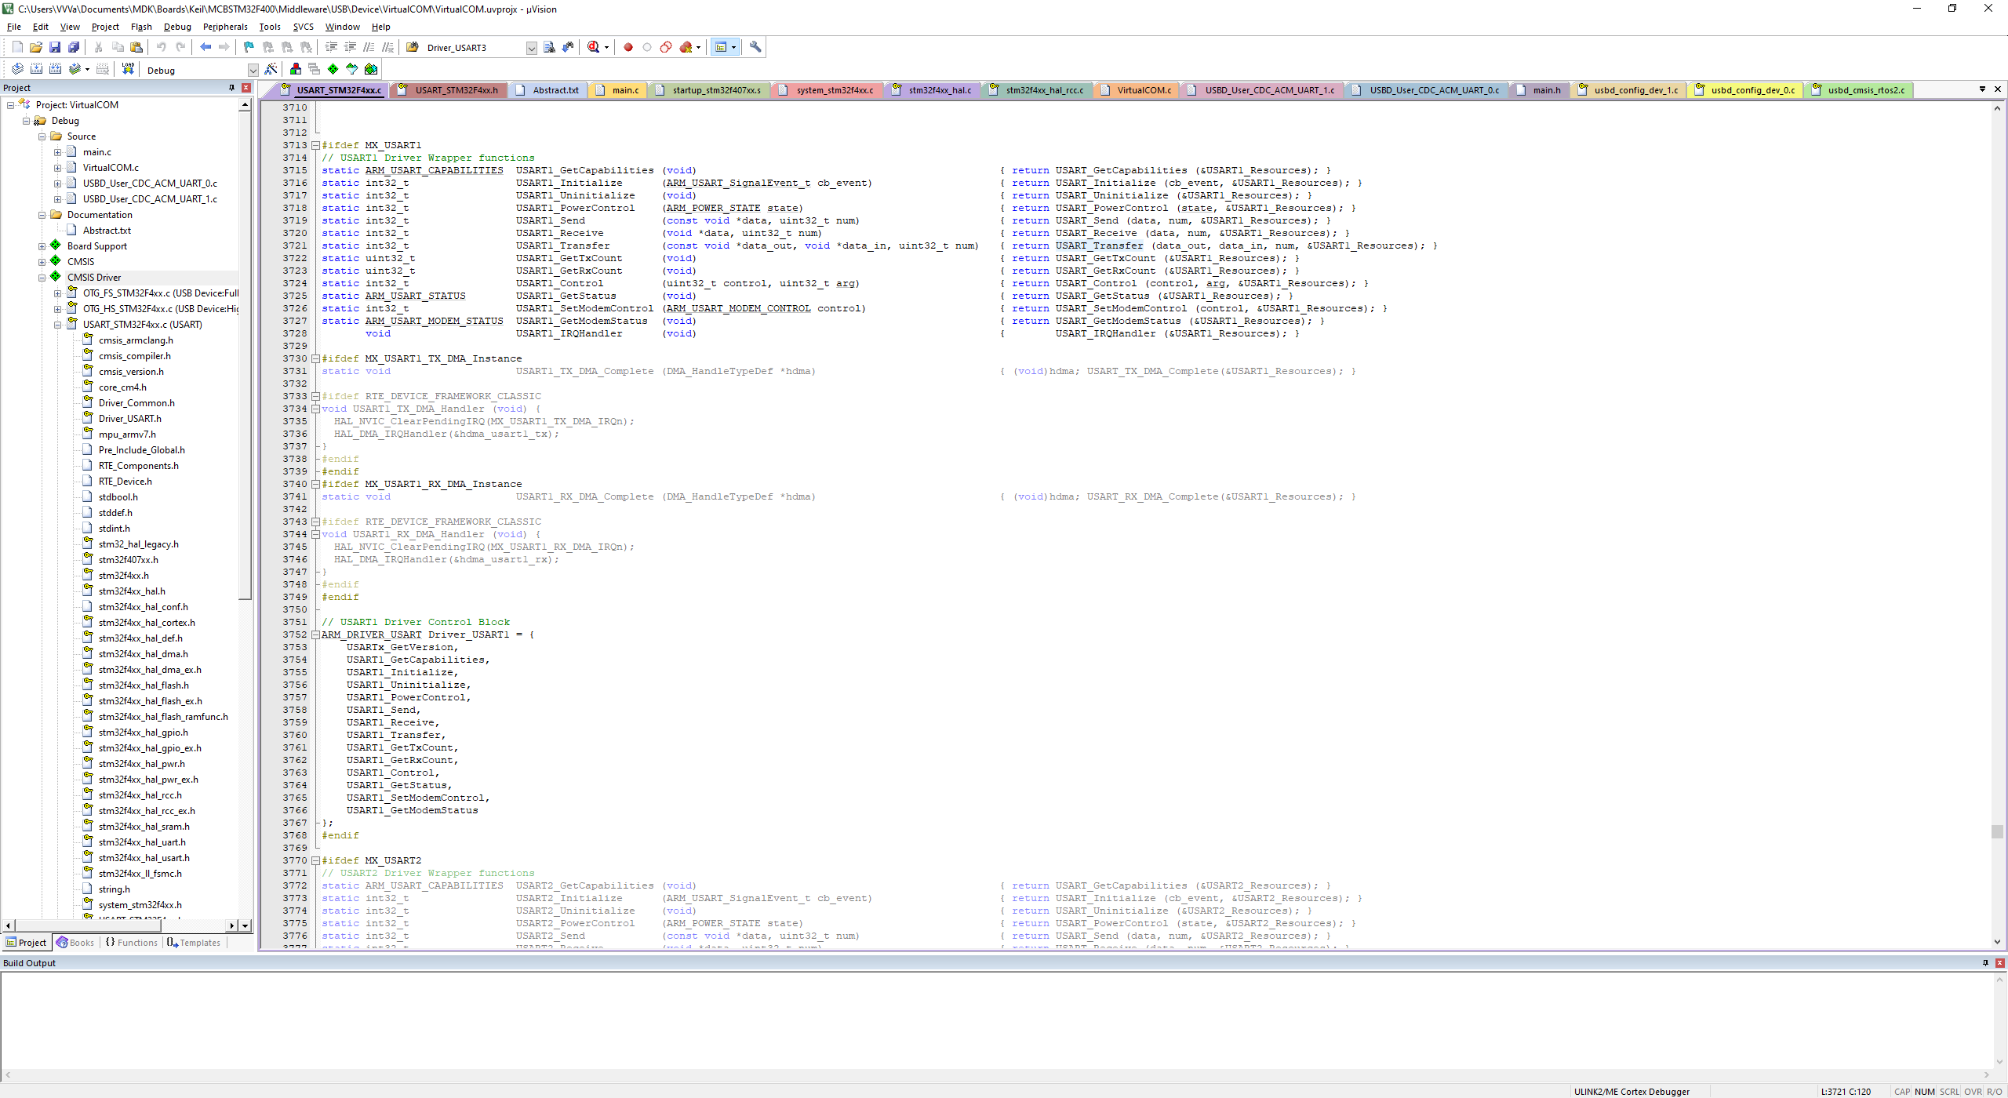Screen dimensions: 2008x1098
Task: Click the Open file folder icon
Action: pyautogui.click(x=36, y=47)
